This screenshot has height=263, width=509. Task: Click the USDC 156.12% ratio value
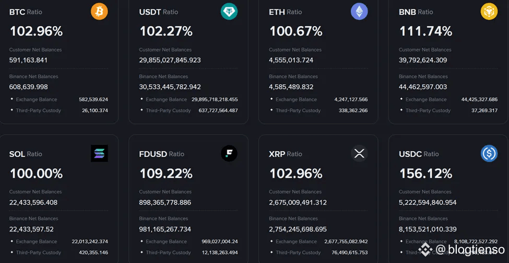point(425,173)
